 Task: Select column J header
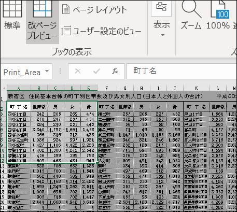click(x=175, y=89)
